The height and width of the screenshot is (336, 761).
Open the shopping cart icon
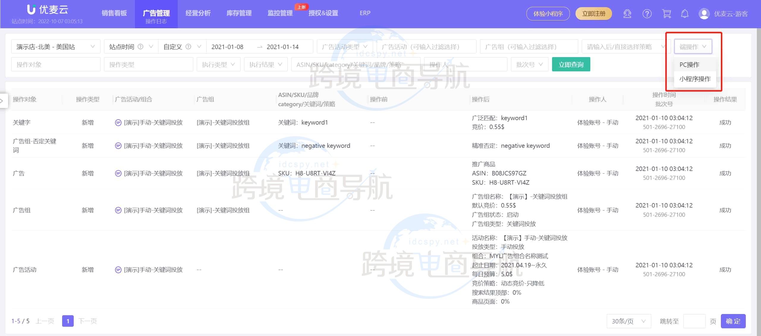click(666, 14)
